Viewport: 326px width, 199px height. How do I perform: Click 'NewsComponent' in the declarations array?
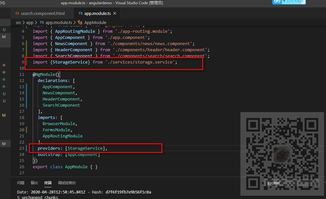point(59,93)
